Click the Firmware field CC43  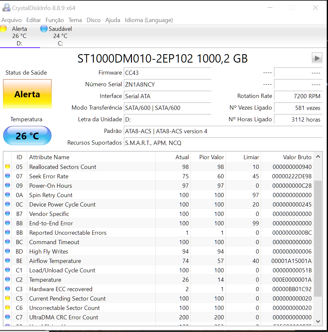(x=167, y=73)
